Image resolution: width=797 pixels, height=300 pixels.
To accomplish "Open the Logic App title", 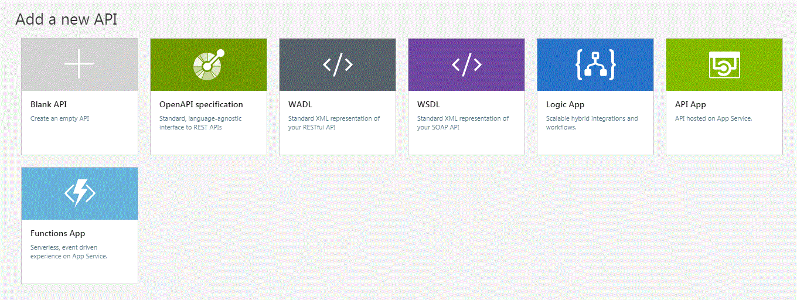I will (x=565, y=104).
